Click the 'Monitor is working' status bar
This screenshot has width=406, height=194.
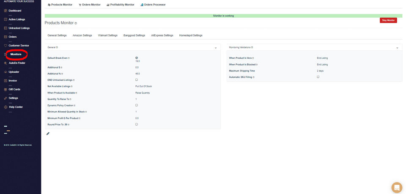(x=223, y=16)
